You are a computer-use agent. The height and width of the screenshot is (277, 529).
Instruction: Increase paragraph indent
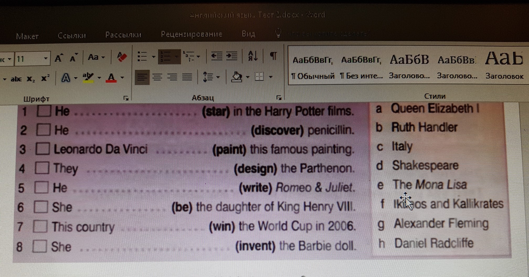(232, 56)
